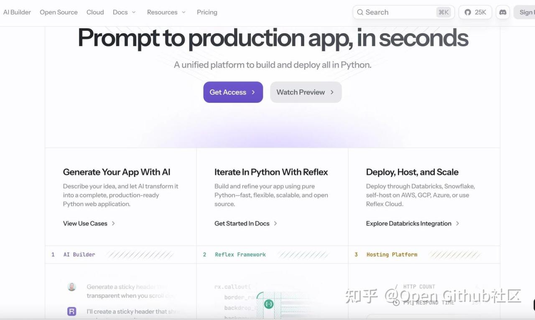Click the user avatar in chat preview
535x320 pixels.
click(x=72, y=287)
